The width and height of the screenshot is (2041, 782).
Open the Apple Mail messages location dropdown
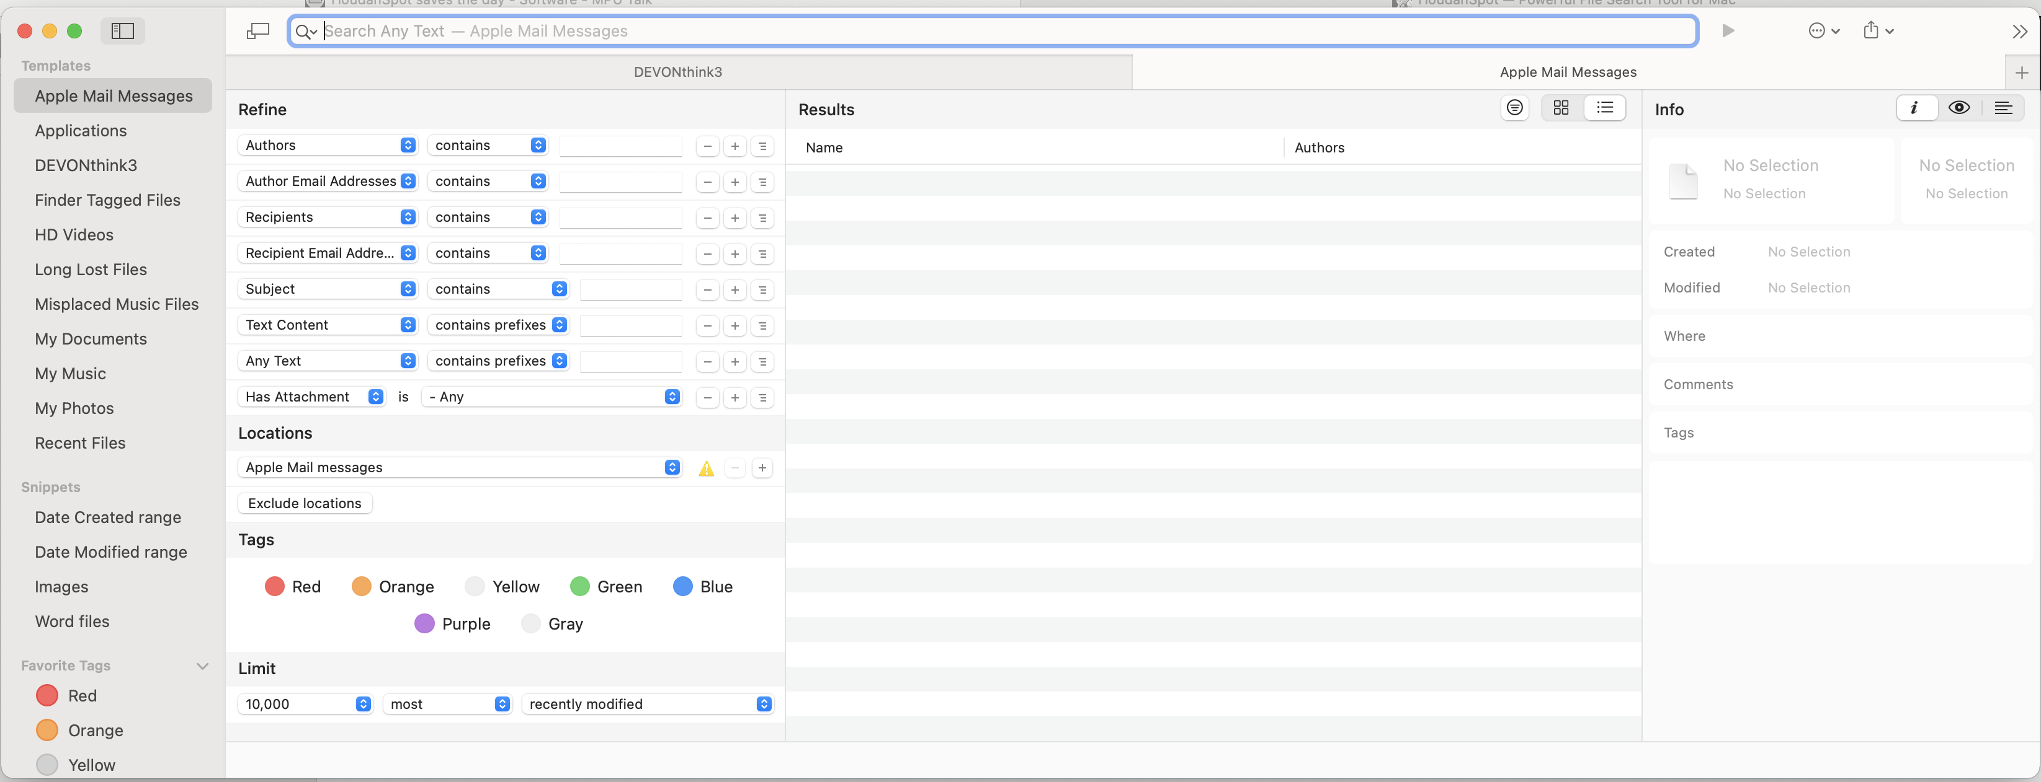460,468
